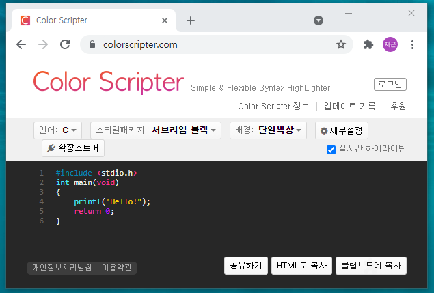The width and height of the screenshot is (434, 293).
Task: Bookmark this page with the star icon
Action: tap(341, 44)
